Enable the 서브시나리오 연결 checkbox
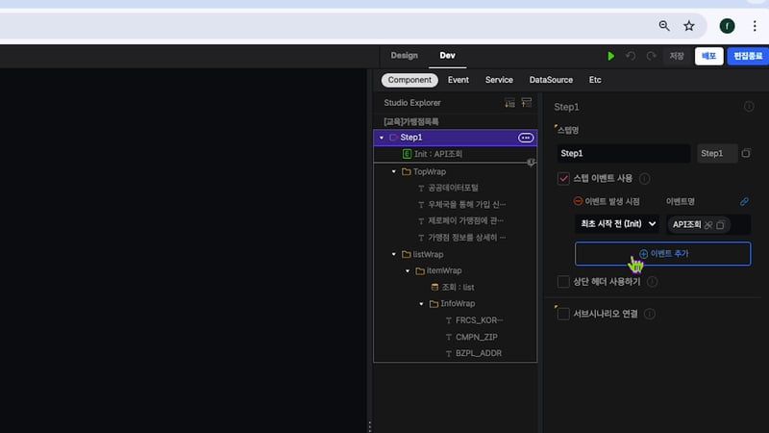Viewport: 769px width, 433px height. click(x=563, y=314)
